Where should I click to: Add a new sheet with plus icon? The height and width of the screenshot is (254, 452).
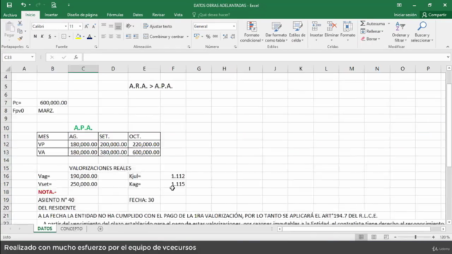pyautogui.click(x=100, y=229)
